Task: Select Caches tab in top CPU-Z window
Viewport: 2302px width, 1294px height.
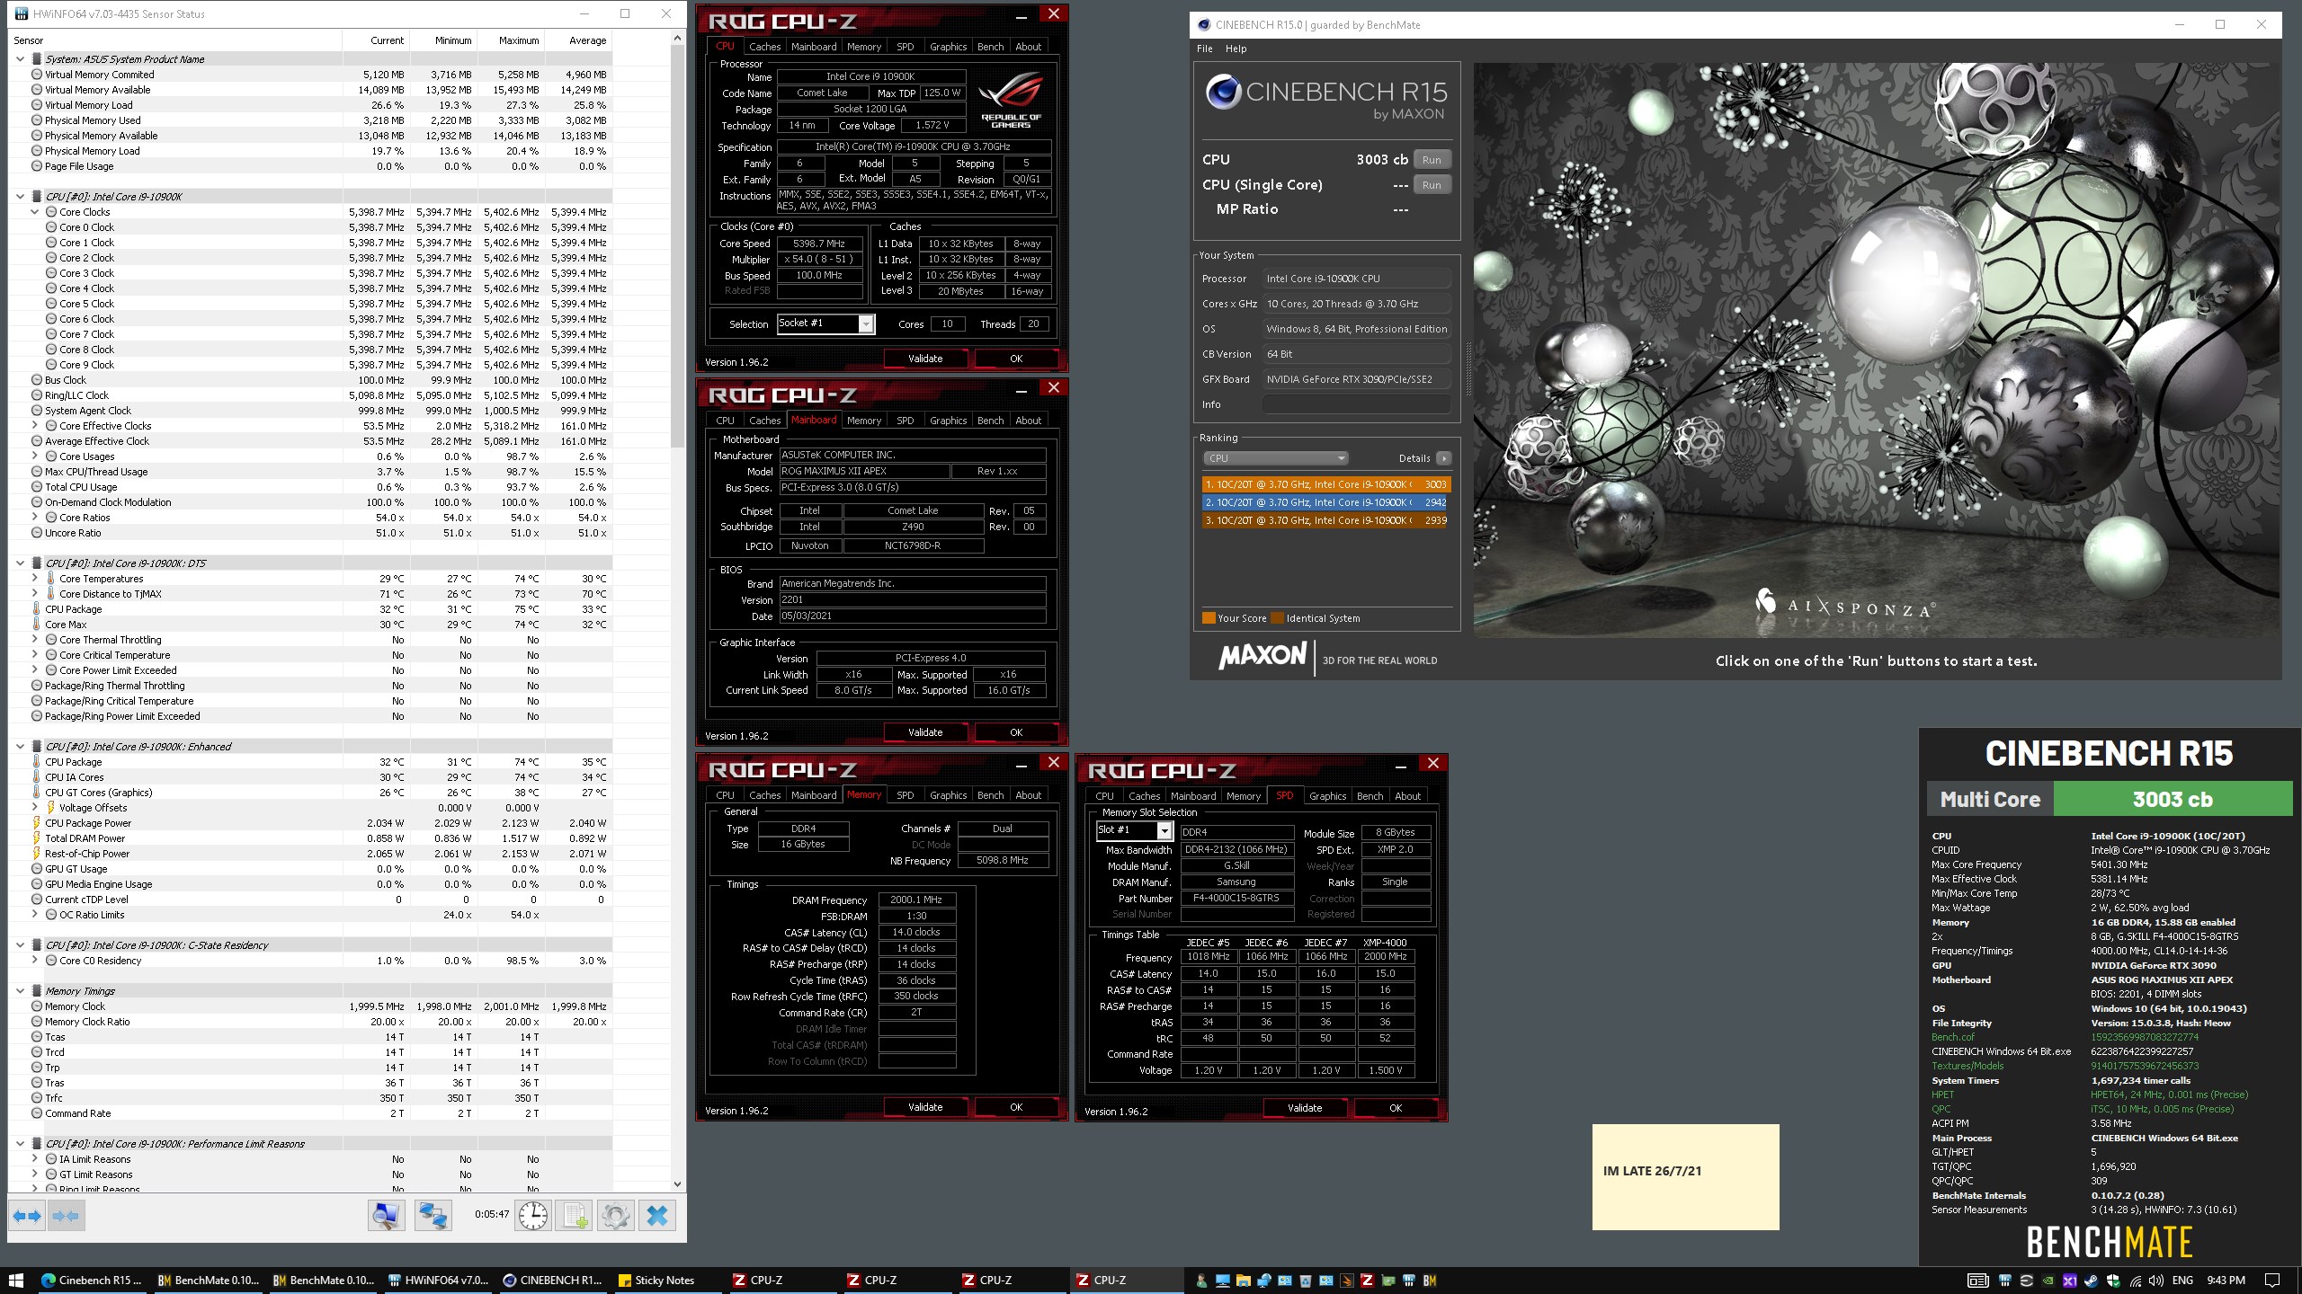Action: coord(764,47)
